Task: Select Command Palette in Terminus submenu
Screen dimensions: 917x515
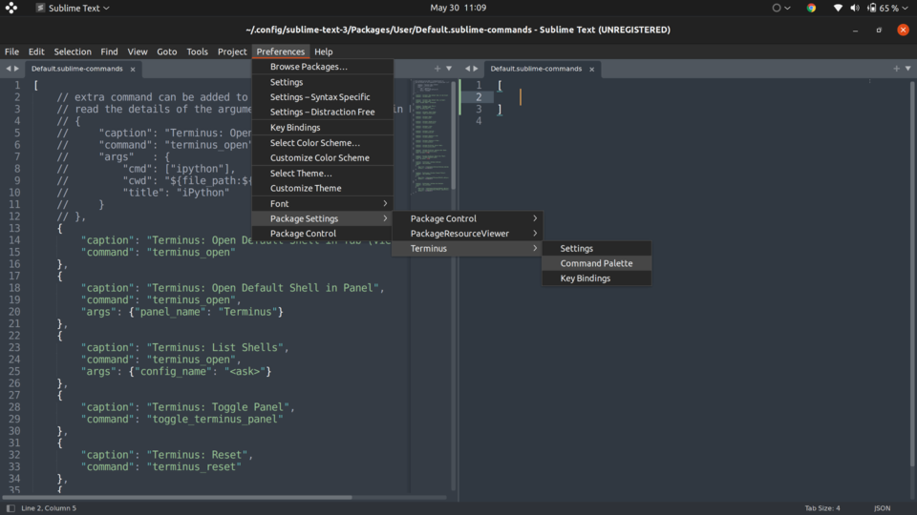Action: click(x=596, y=263)
